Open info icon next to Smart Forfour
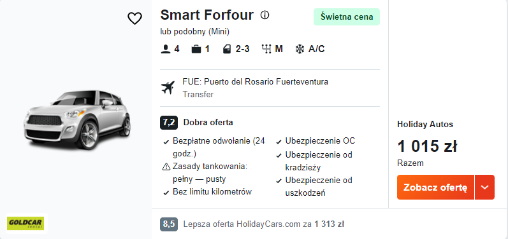 tap(265, 15)
